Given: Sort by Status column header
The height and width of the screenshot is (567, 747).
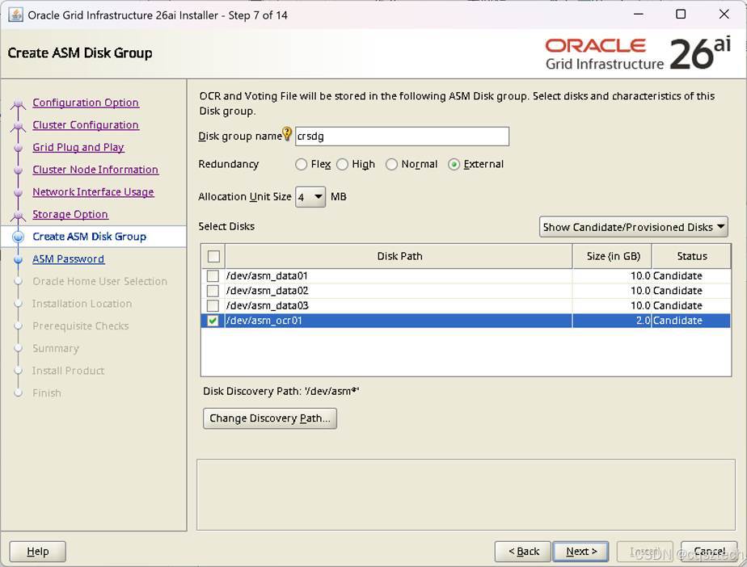Looking at the screenshot, I should [x=692, y=256].
